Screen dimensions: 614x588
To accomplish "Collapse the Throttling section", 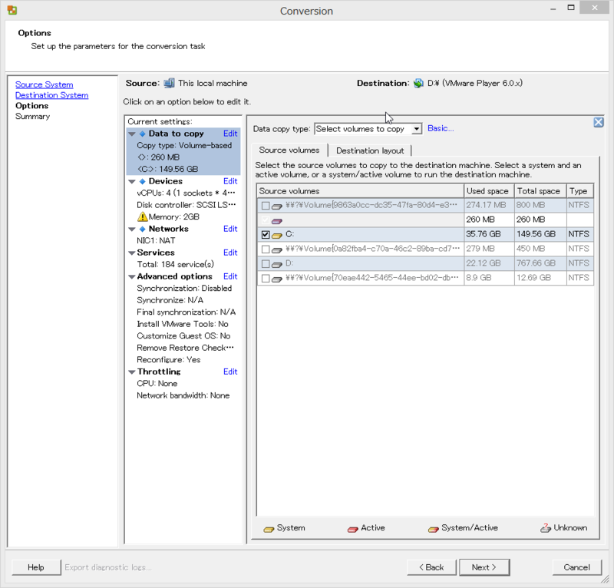I will point(132,372).
